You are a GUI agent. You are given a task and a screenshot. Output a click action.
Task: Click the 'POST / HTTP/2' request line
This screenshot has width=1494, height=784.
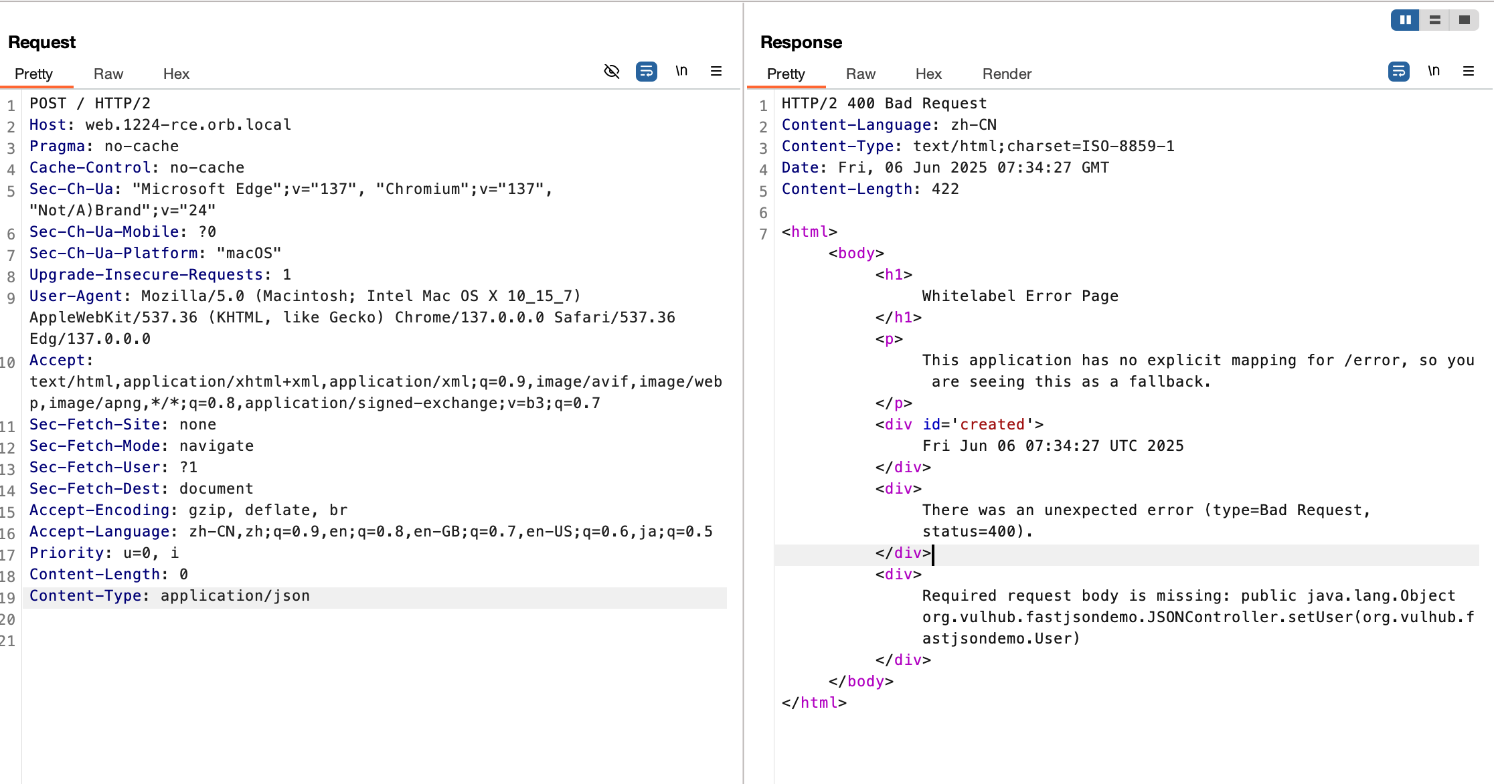tap(90, 104)
